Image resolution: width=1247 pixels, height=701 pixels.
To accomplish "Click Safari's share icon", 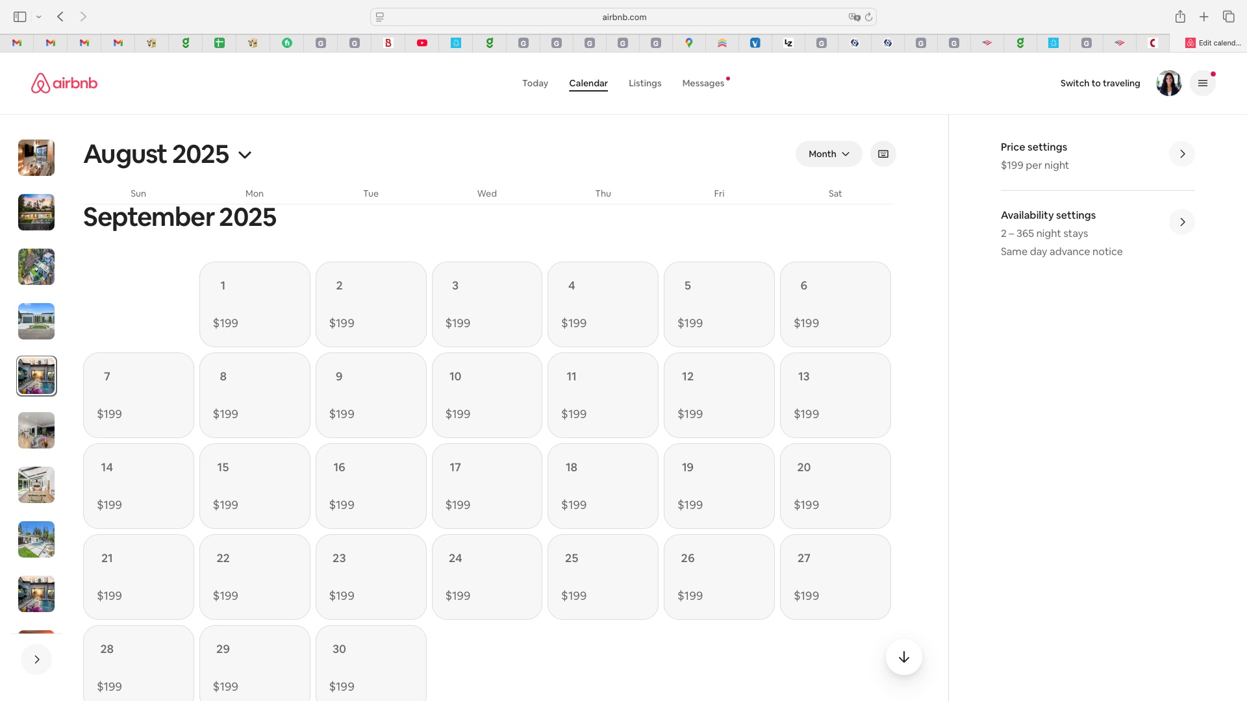I will pyautogui.click(x=1179, y=17).
